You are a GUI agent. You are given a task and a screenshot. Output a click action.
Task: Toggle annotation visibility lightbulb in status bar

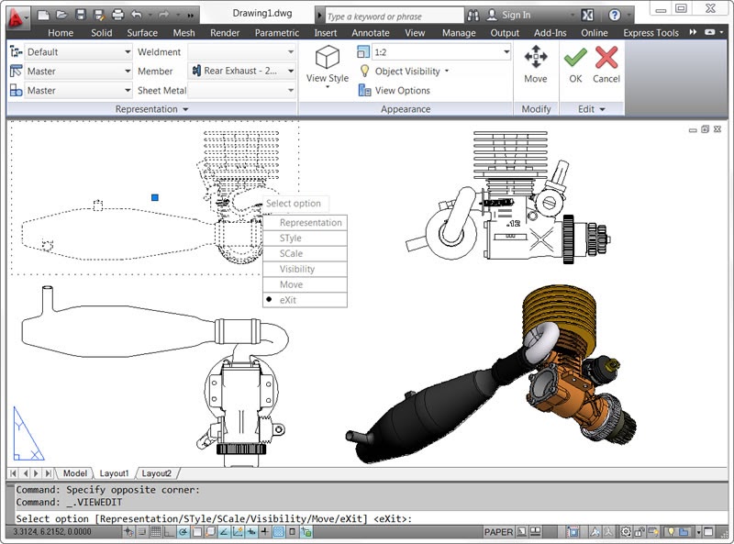(672, 530)
